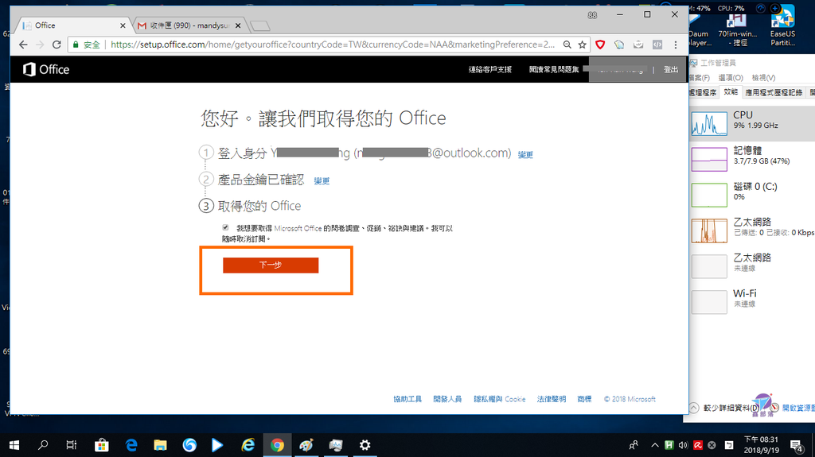Open Microsoft Store from taskbar
Screen dimensions: 815x457
tap(102, 445)
